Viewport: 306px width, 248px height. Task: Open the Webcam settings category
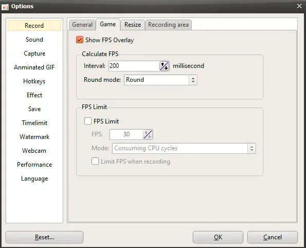point(34,151)
